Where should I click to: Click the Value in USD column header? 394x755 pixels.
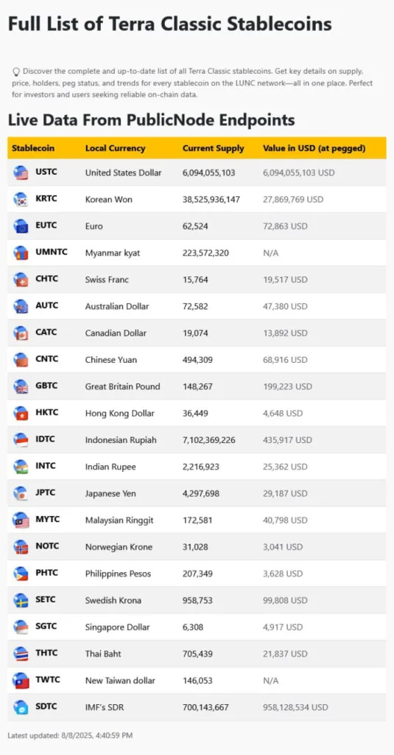point(314,148)
